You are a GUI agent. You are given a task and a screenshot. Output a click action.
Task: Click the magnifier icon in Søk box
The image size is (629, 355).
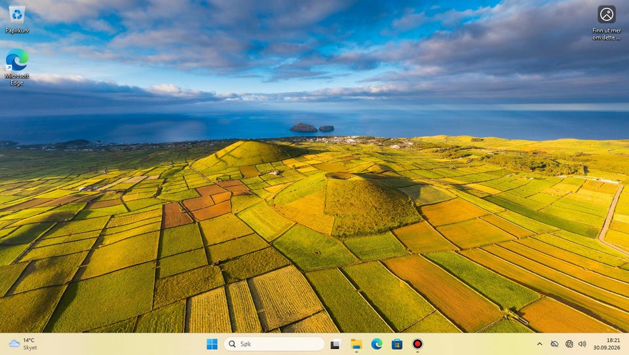[232, 344]
